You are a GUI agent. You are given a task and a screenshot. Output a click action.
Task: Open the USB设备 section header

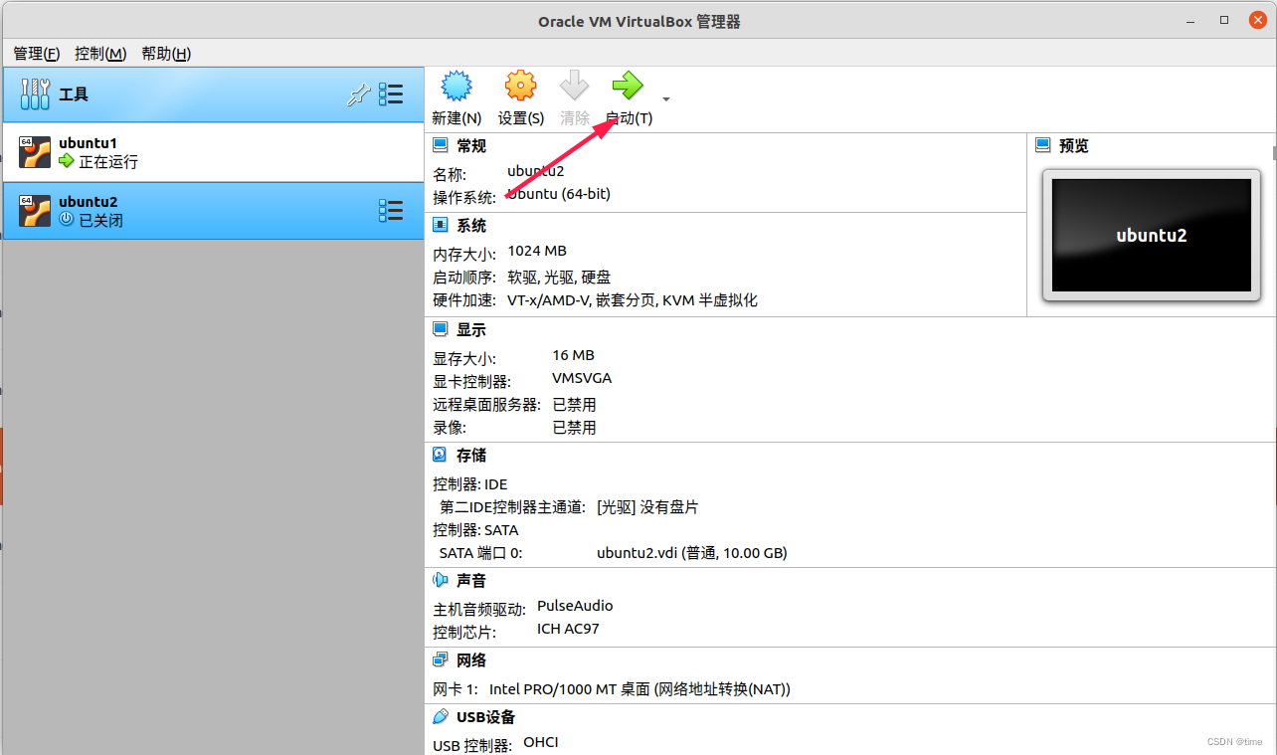[x=486, y=717]
